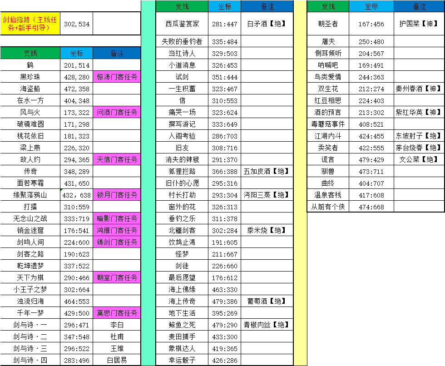The height and width of the screenshot is (366, 445).
Task: Select the 锁月门客任务 pink cell
Action: click(117, 195)
